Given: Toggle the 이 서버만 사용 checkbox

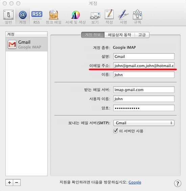Looking at the screenshot, I should coord(115,131).
